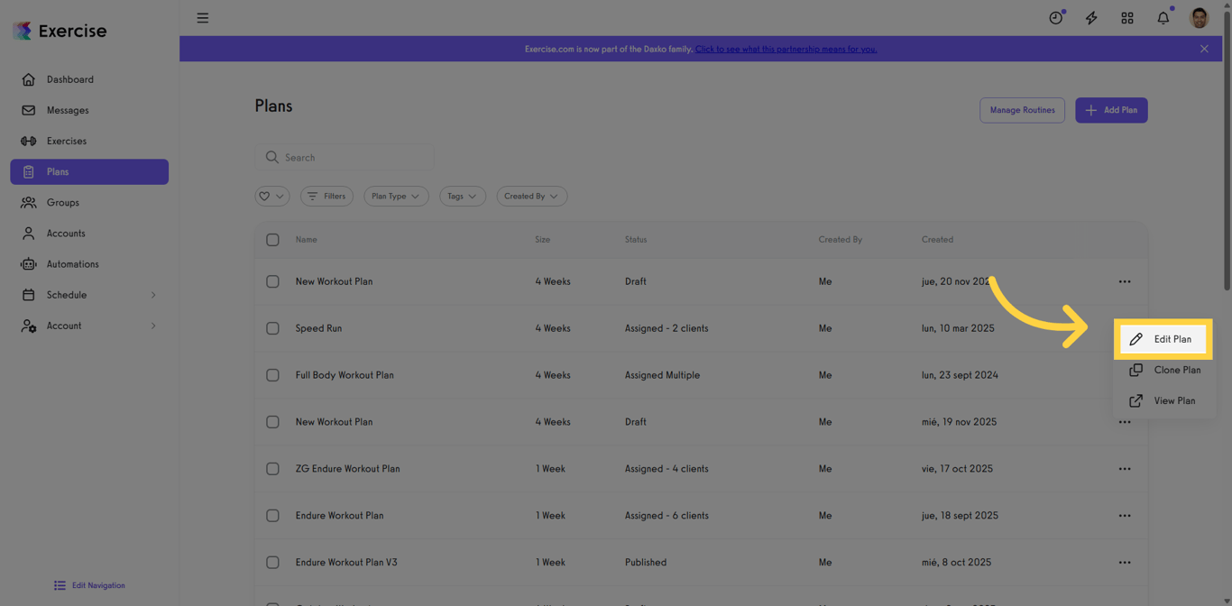Toggle the hamburger menu icon
The image size is (1232, 606).
(x=203, y=18)
